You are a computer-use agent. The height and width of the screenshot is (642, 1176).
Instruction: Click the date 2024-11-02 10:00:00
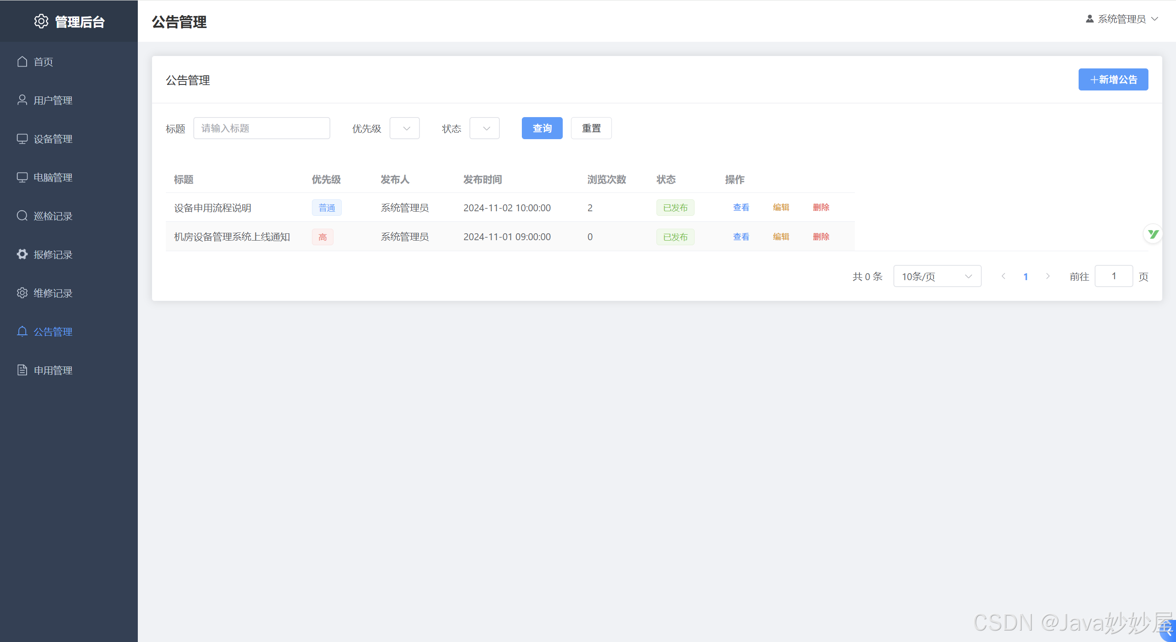(x=507, y=208)
